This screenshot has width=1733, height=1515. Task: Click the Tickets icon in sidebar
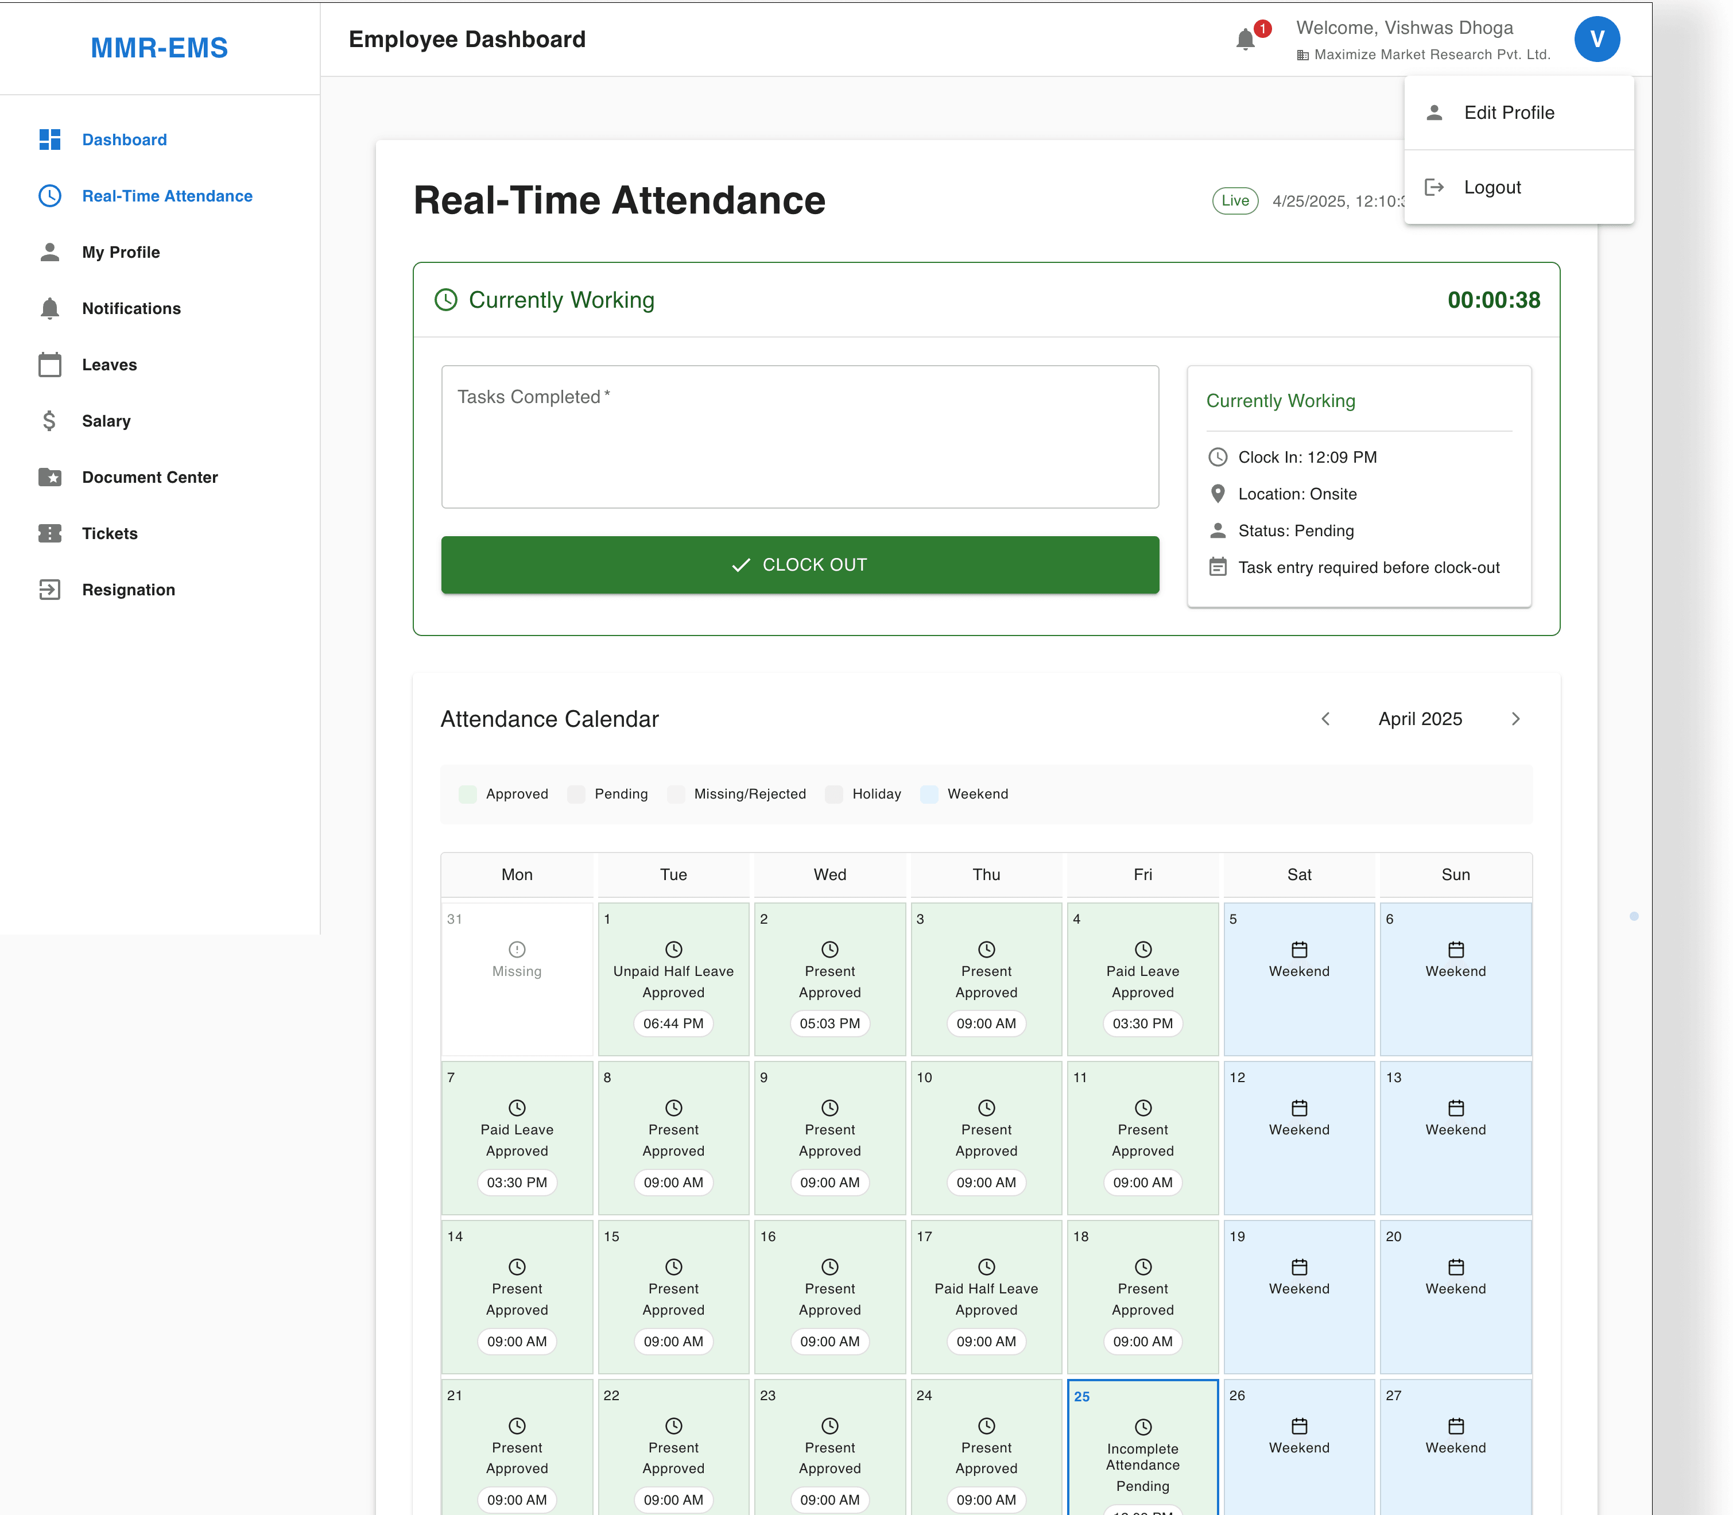[50, 533]
